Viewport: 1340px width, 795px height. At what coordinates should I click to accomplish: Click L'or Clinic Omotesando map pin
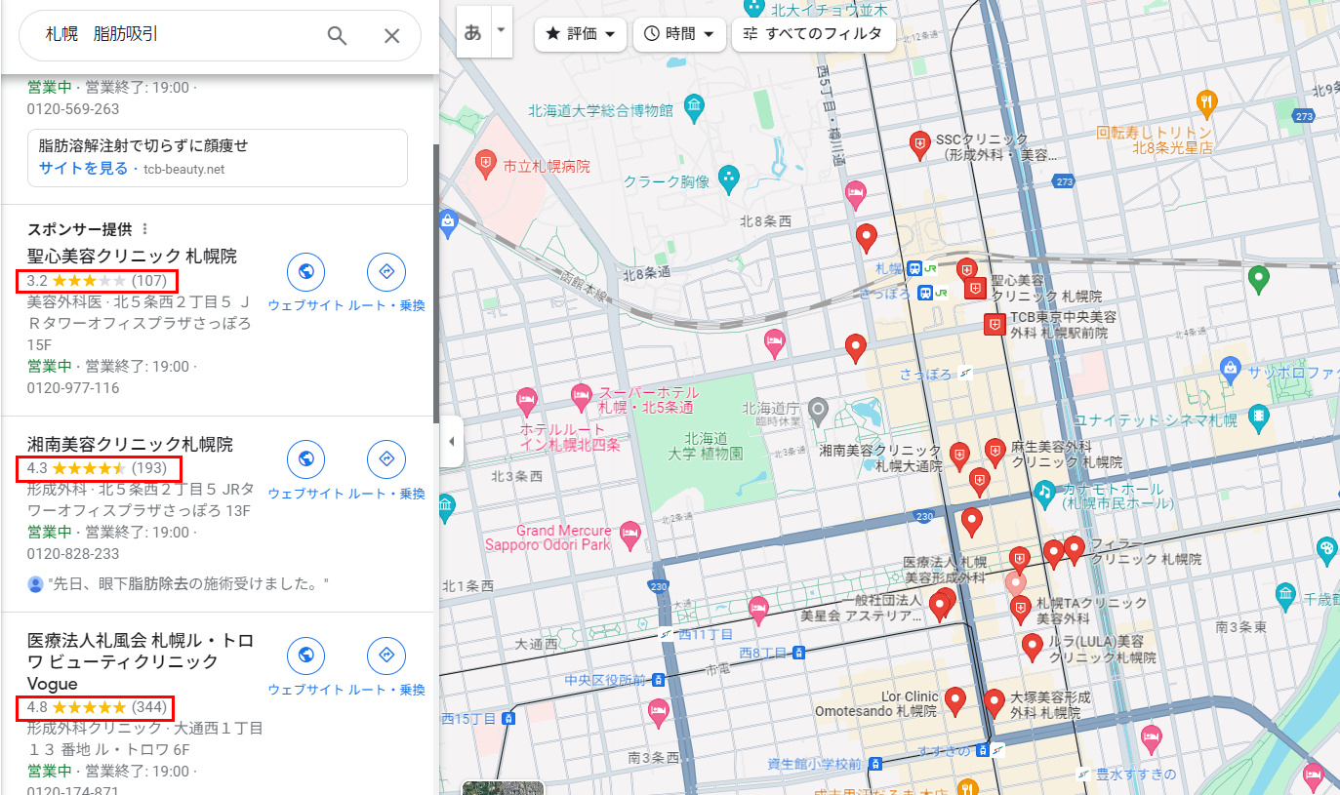[955, 700]
